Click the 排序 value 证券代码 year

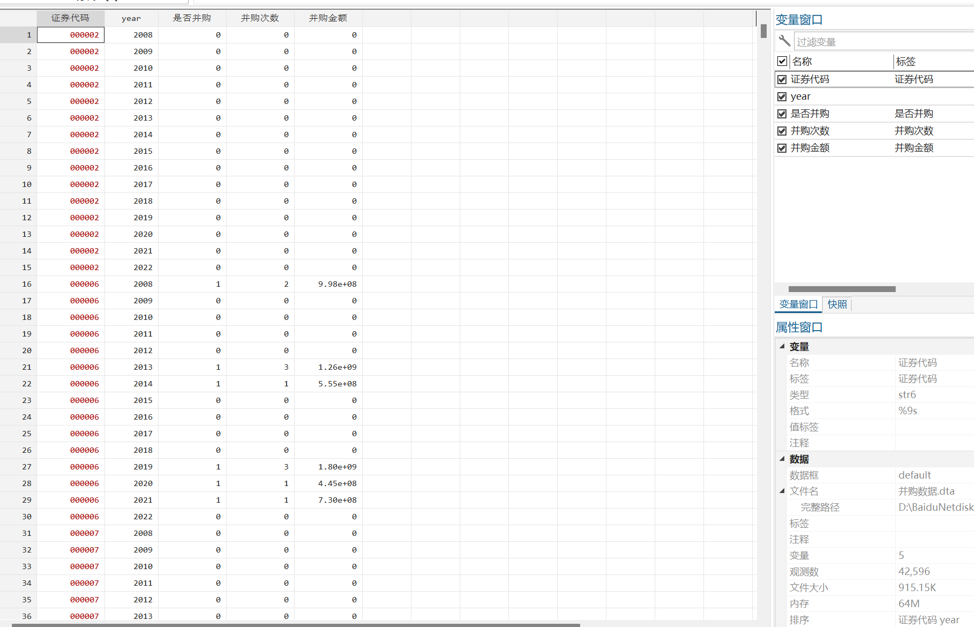pyautogui.click(x=928, y=620)
